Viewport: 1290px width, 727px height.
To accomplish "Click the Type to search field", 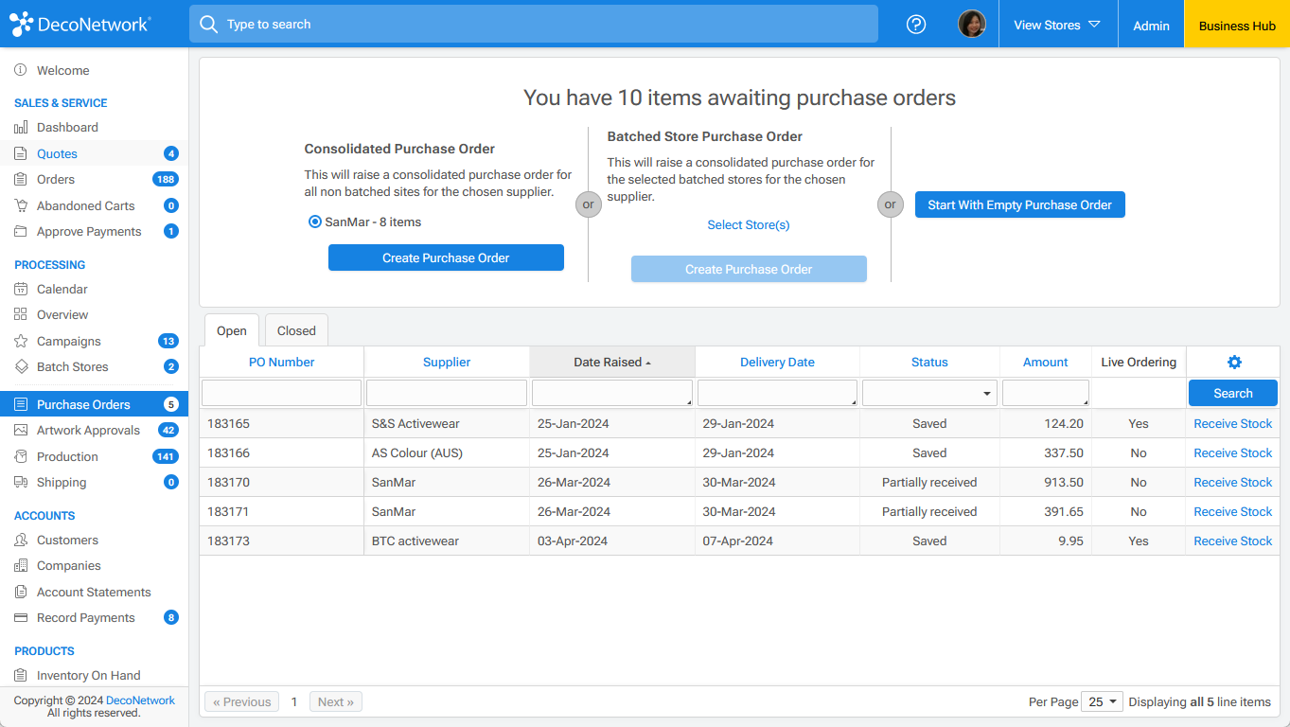I will (534, 24).
